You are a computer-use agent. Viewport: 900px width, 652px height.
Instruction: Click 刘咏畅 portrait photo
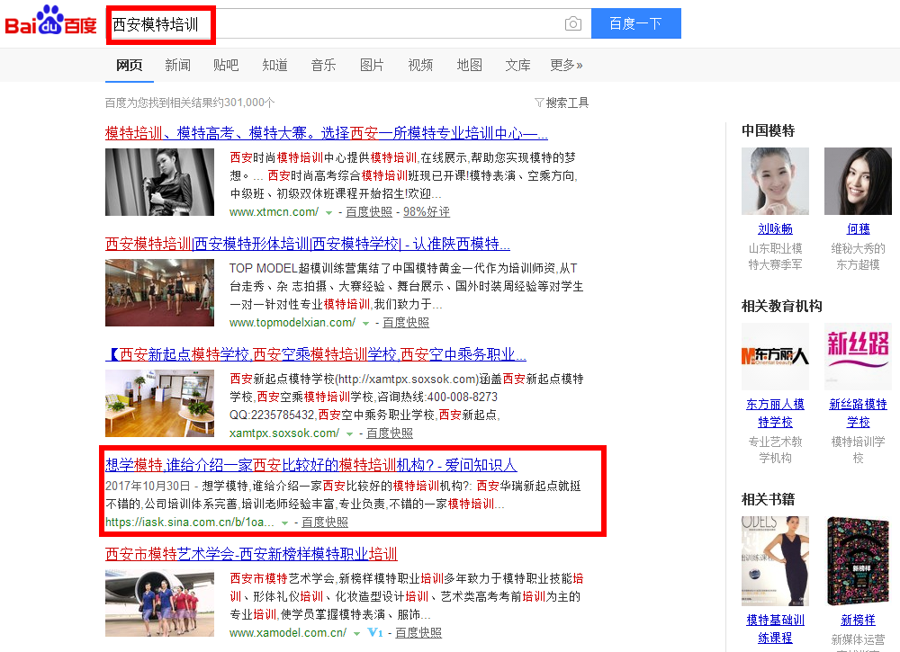775,181
